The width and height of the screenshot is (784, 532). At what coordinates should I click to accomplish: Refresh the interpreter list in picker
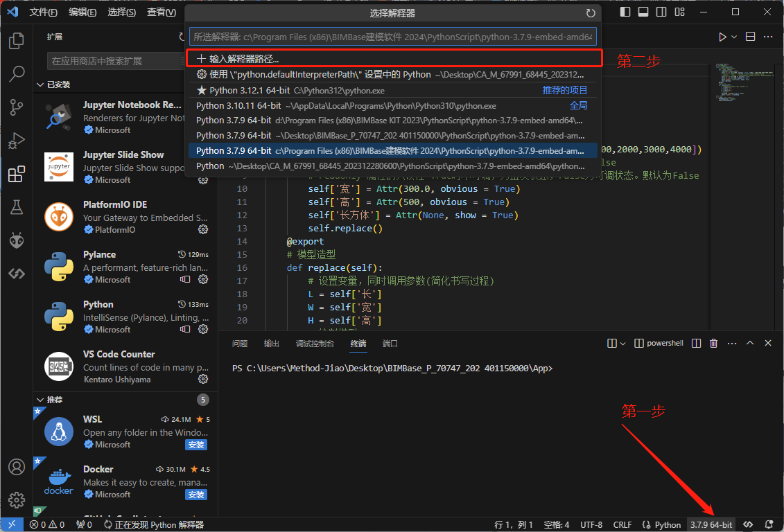coord(591,13)
